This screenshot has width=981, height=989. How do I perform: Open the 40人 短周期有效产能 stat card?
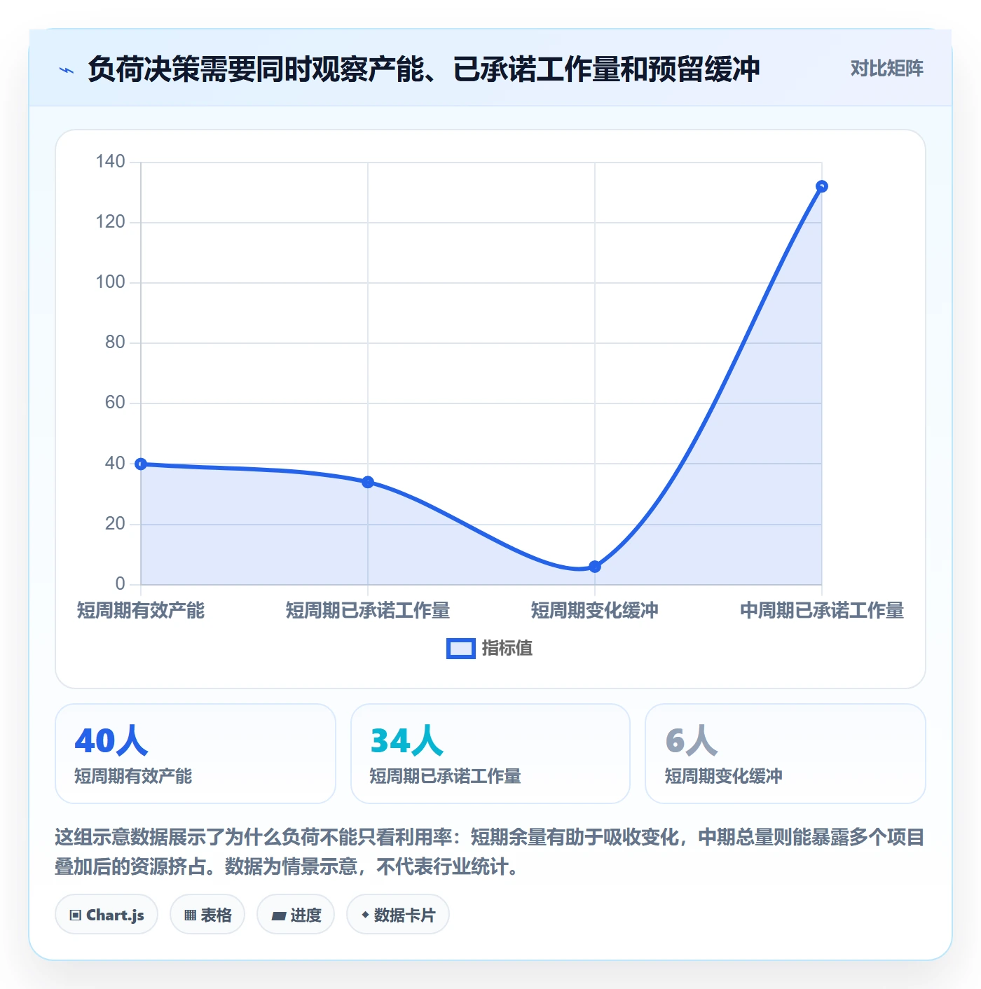195,754
